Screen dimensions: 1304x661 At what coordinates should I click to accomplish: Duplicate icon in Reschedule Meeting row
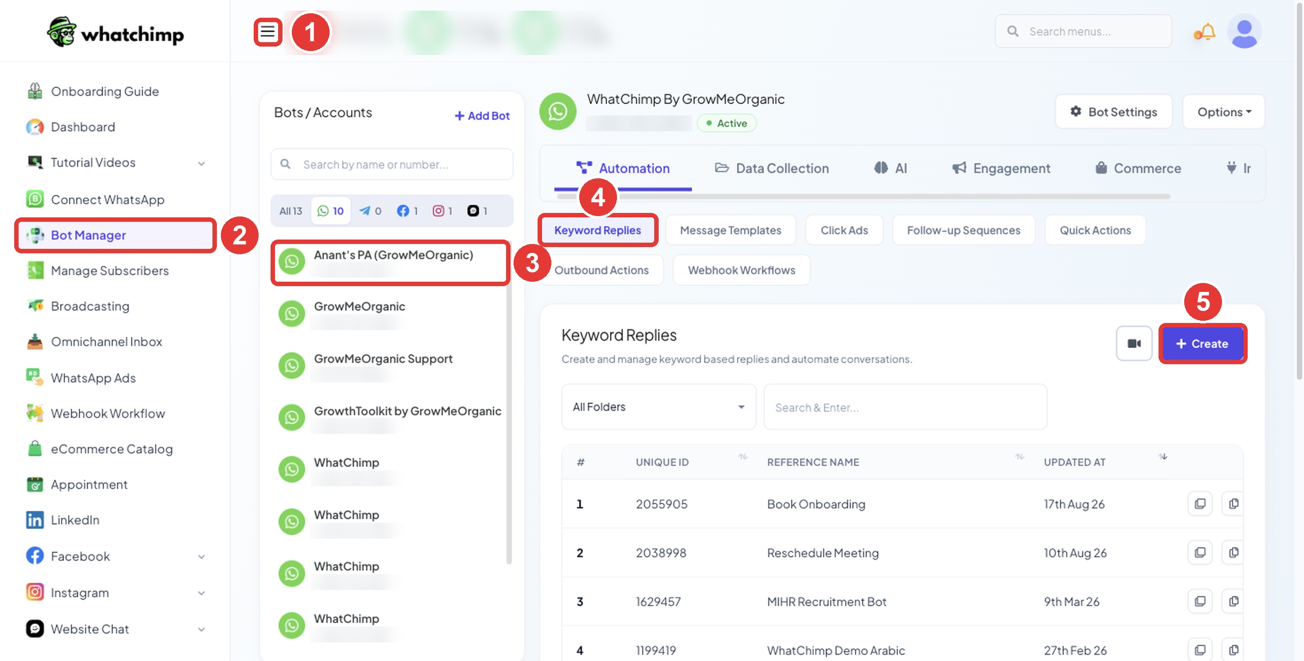[1233, 553]
